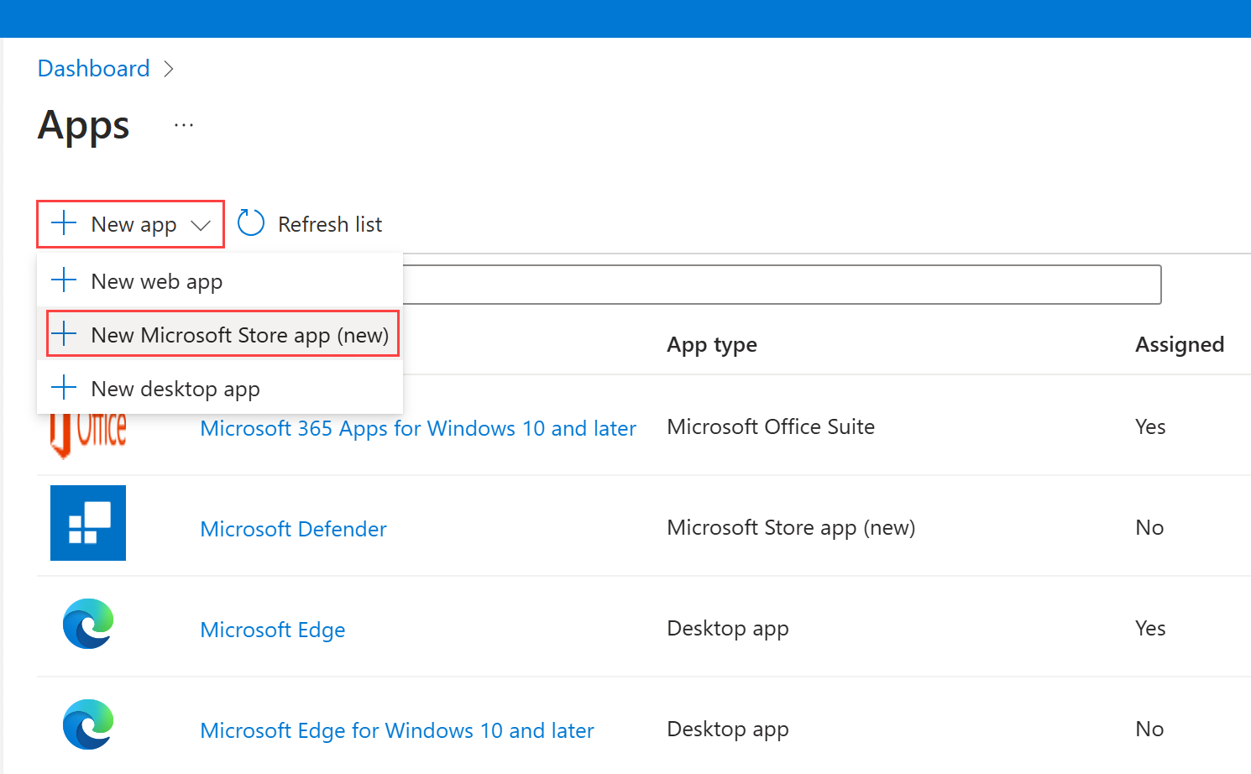Viewport: 1251px width, 774px height.
Task: Click the Refresh list circular arrow icon
Action: click(x=250, y=222)
